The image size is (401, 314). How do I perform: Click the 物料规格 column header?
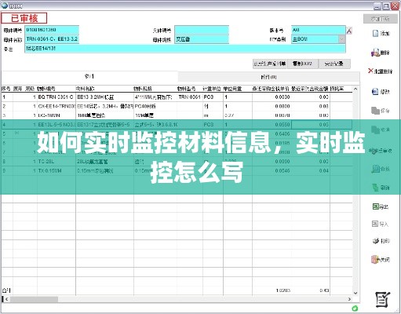[143, 89]
